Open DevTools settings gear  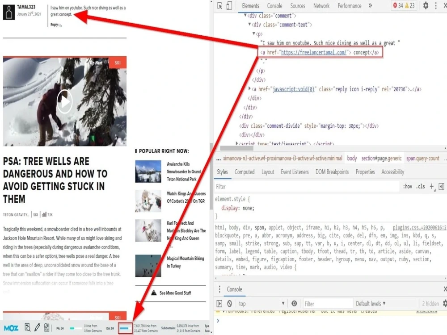[426, 5]
